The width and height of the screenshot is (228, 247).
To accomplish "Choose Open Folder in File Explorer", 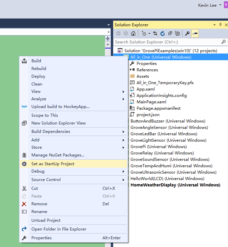I will point(74,229).
